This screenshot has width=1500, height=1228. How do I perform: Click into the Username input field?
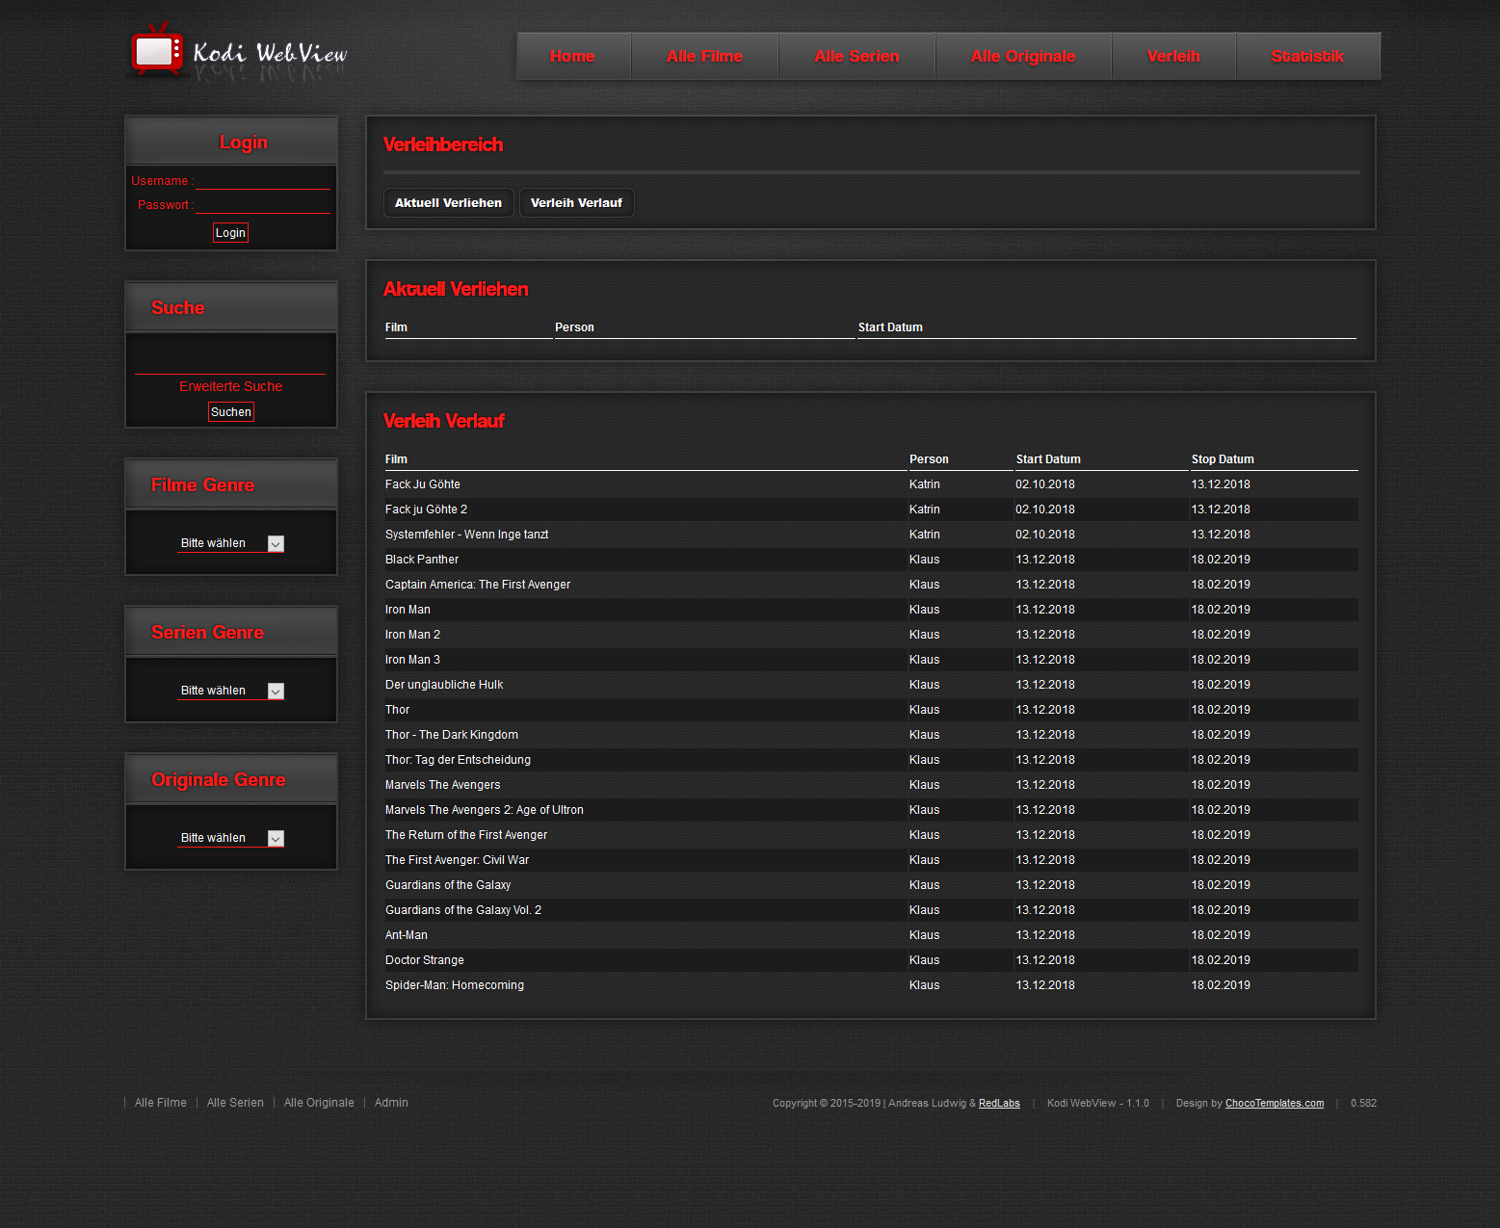[263, 180]
